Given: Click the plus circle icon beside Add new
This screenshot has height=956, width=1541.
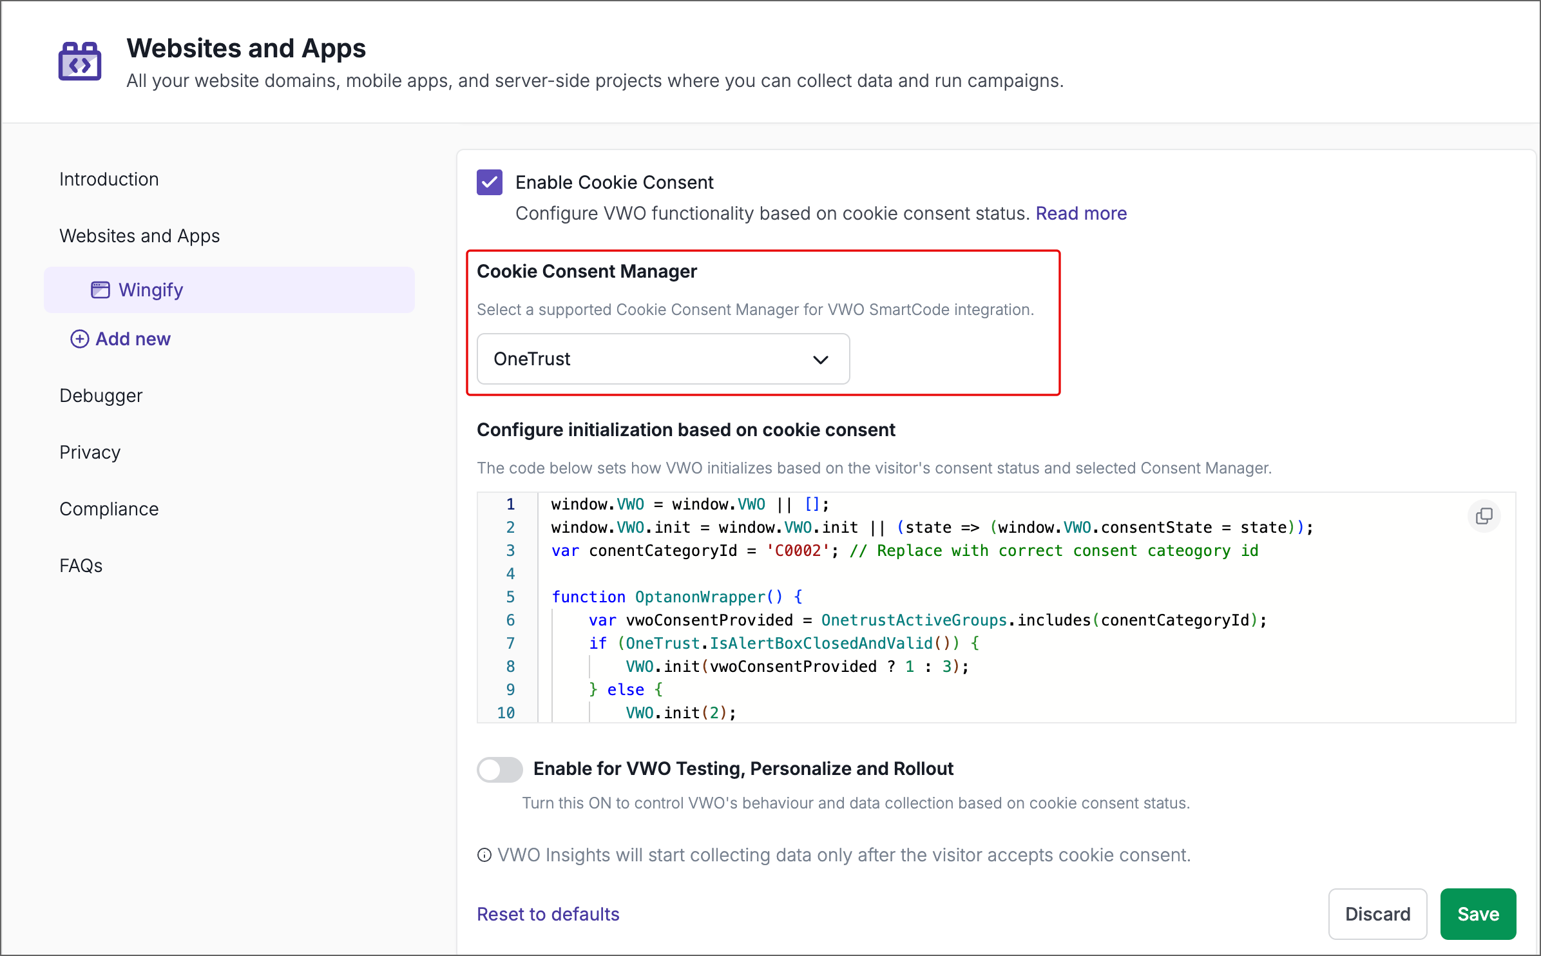Looking at the screenshot, I should (x=79, y=339).
